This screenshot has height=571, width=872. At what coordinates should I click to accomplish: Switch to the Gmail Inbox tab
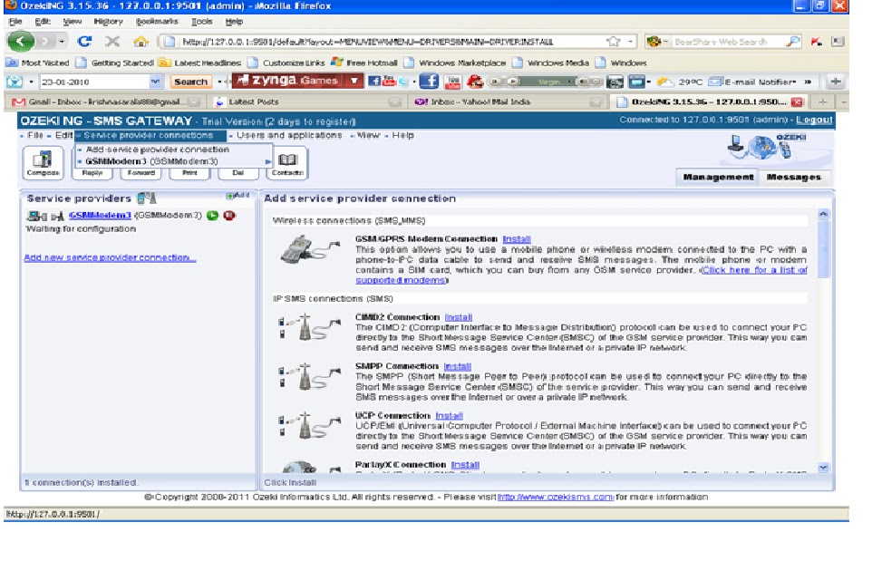pos(106,102)
